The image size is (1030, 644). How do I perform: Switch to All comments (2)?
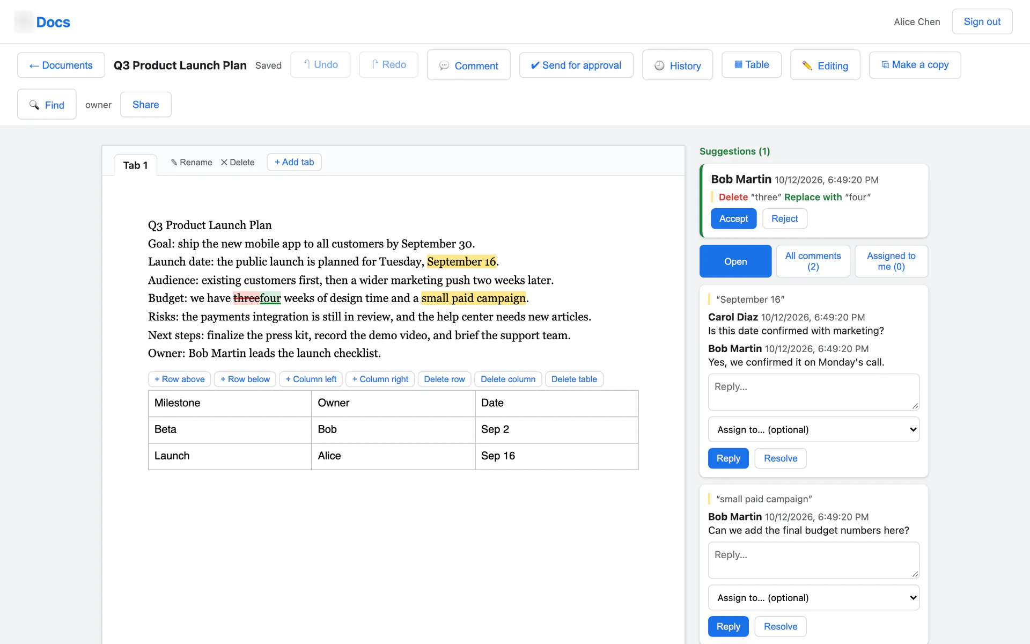coord(813,261)
